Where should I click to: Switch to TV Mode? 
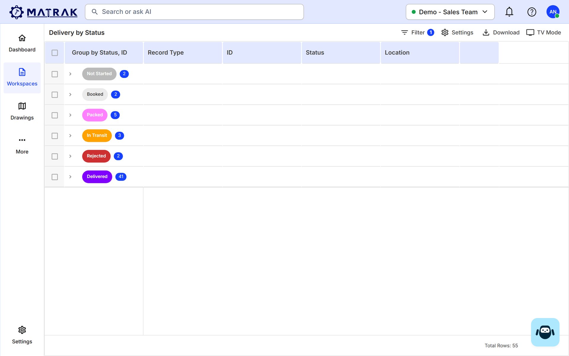coord(544,32)
